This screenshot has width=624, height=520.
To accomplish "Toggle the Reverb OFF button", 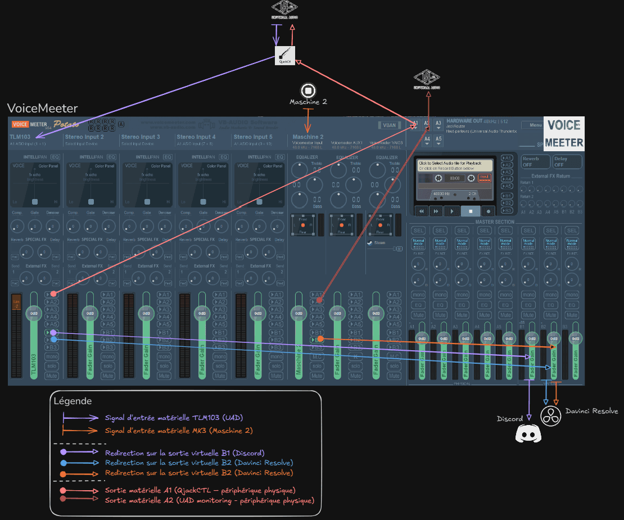I will pos(535,161).
